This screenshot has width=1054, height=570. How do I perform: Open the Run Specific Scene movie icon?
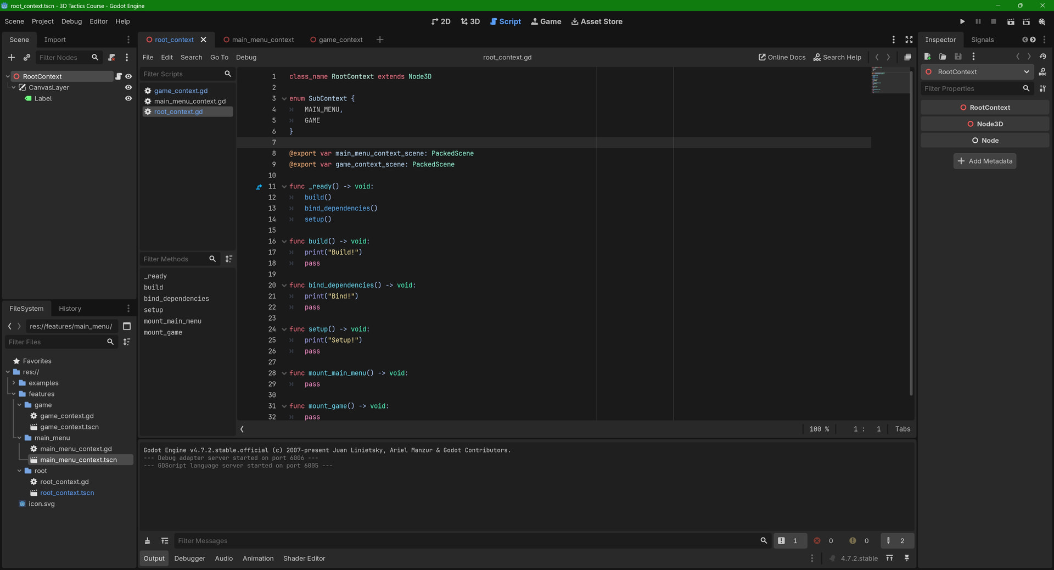[1026, 21]
